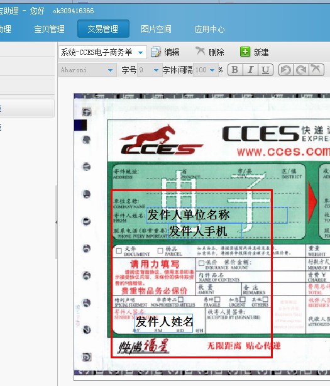The height and width of the screenshot is (386, 330).
Task: Switch to the 应用中心 tab
Action: [x=209, y=29]
